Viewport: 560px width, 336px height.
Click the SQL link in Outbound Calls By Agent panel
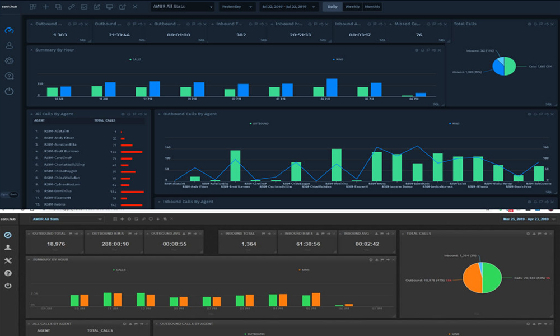tap(549, 192)
